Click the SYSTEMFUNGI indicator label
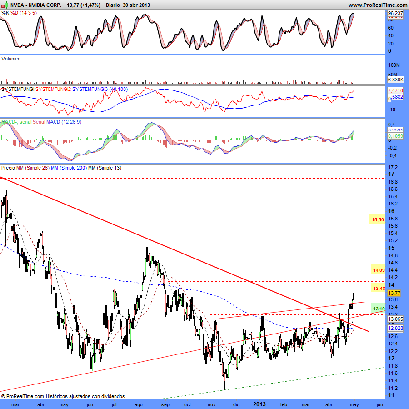 coord(18,89)
